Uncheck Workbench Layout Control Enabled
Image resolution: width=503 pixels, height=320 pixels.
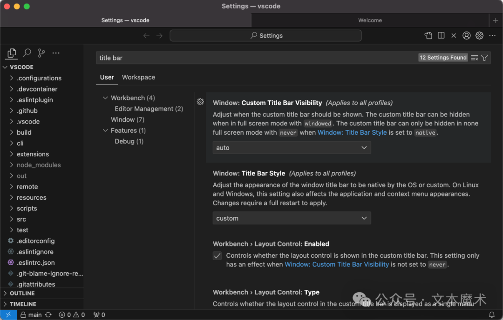pyautogui.click(x=217, y=255)
